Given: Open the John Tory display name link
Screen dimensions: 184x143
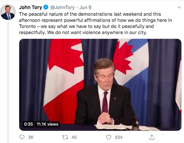Looking at the screenshot, I should (31, 7).
